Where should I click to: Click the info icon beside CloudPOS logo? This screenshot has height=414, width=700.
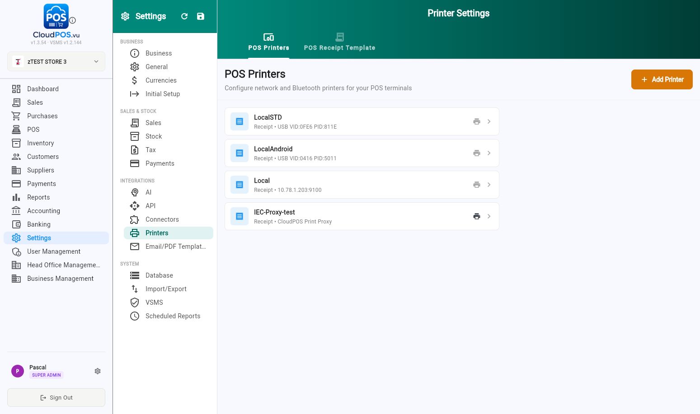[x=72, y=20]
